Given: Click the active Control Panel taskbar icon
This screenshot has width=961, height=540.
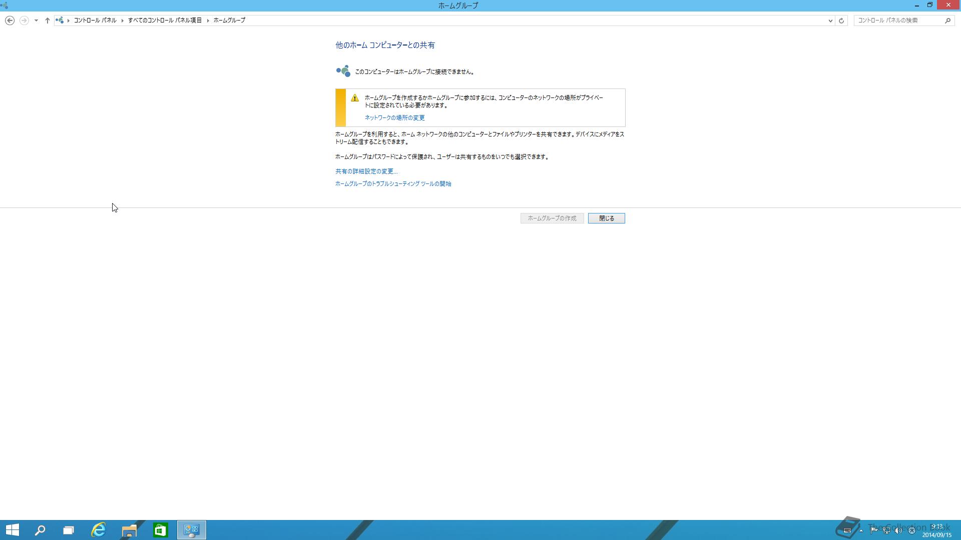Looking at the screenshot, I should coord(192,530).
